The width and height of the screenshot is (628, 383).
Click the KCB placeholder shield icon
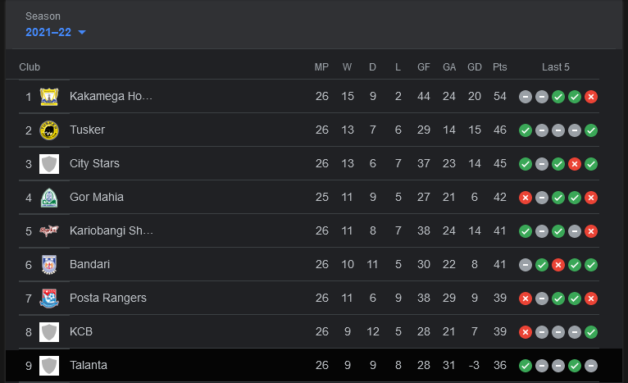[x=49, y=332]
